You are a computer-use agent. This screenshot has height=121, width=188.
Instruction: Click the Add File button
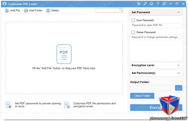12,10
